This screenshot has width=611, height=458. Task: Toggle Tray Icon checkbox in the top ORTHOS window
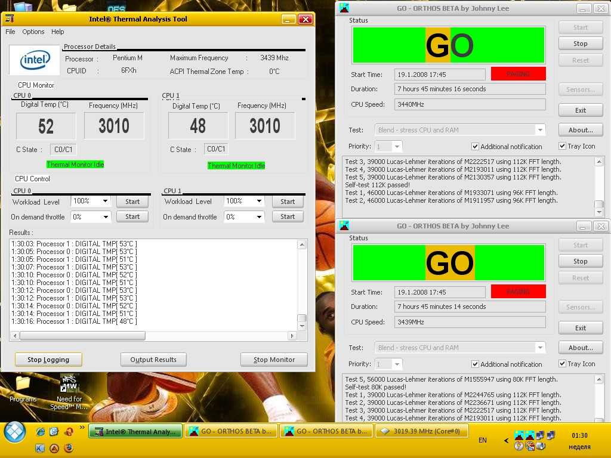pyautogui.click(x=562, y=146)
